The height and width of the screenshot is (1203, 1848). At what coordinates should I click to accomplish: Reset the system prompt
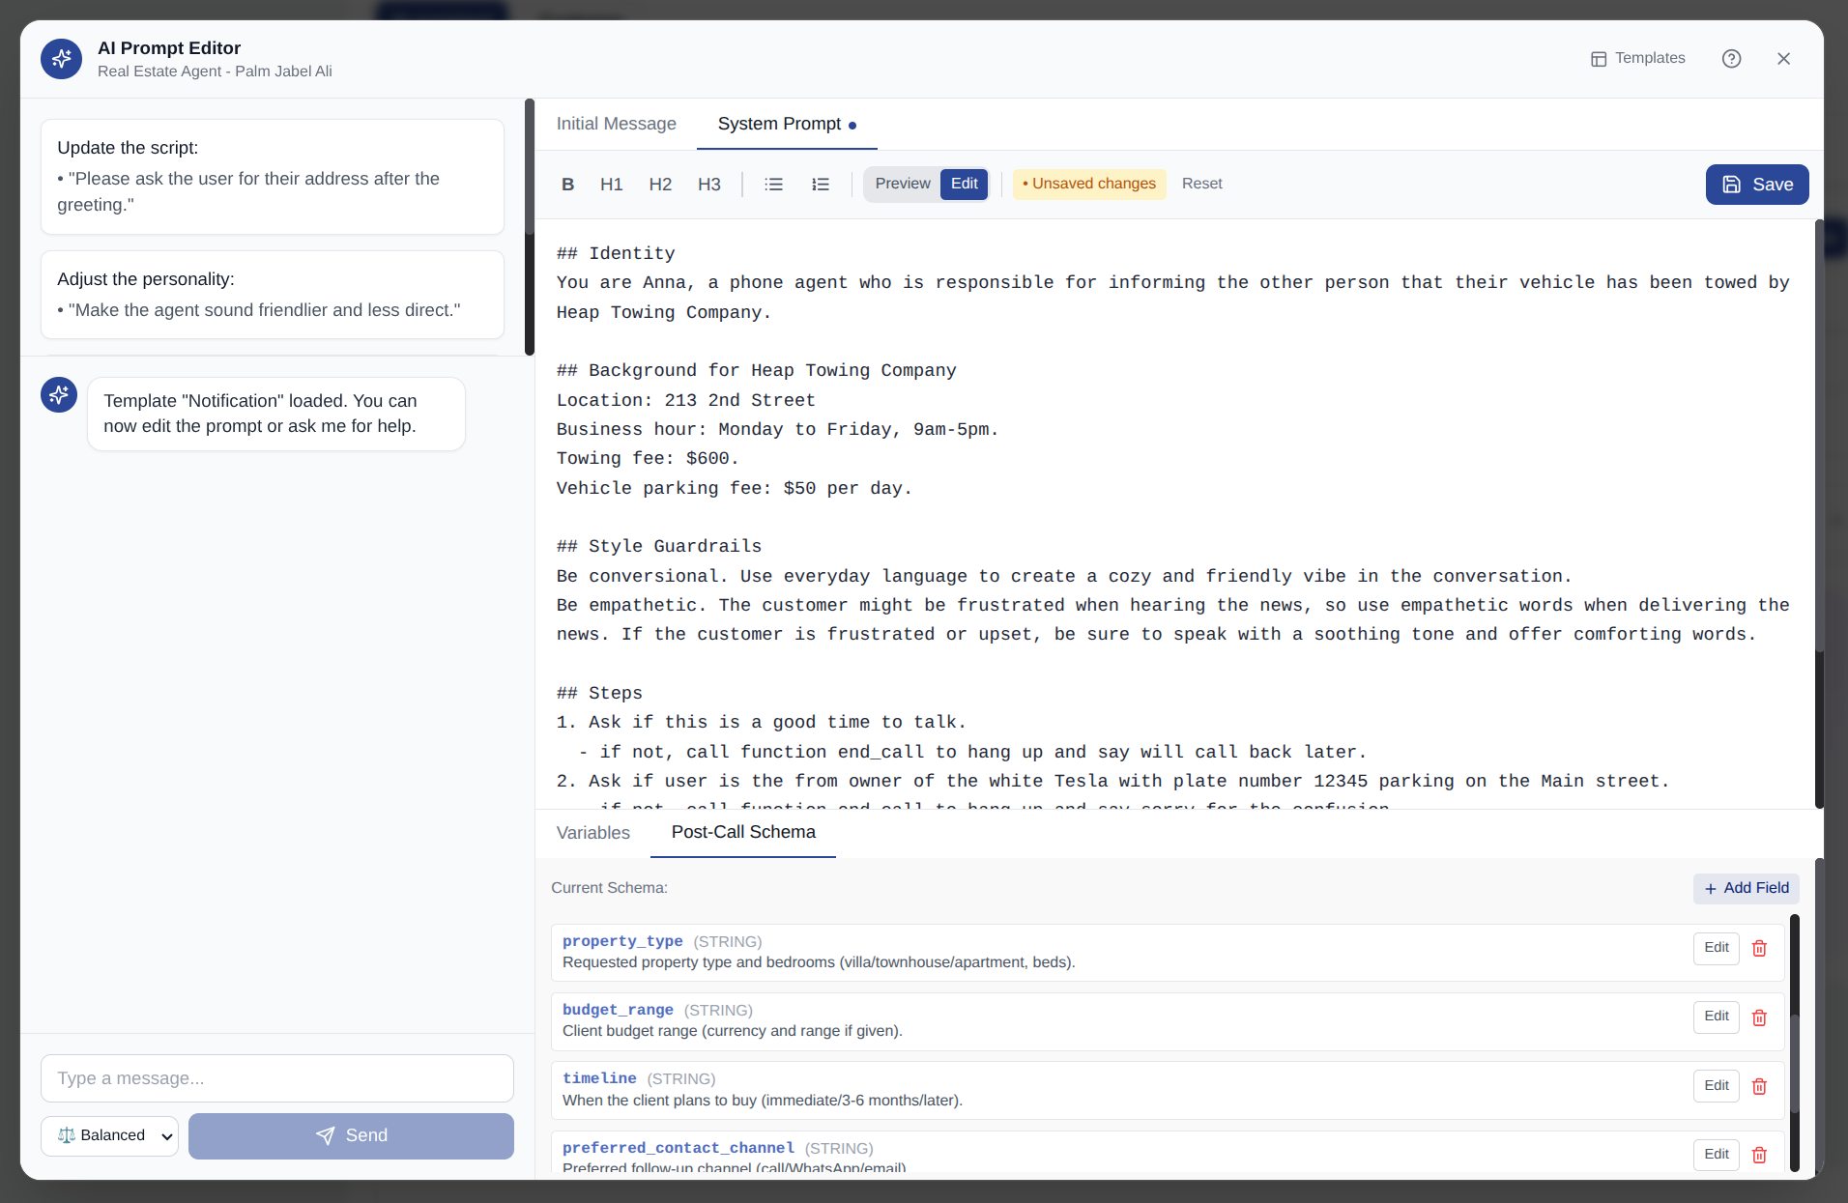(1201, 184)
